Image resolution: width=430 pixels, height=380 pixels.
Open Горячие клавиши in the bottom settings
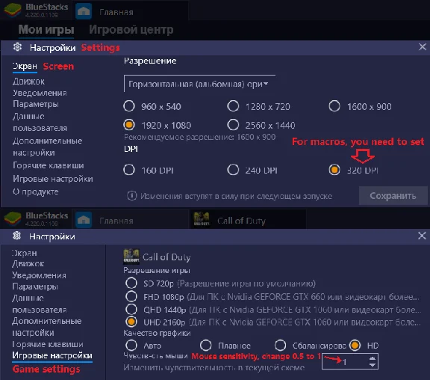(48, 344)
